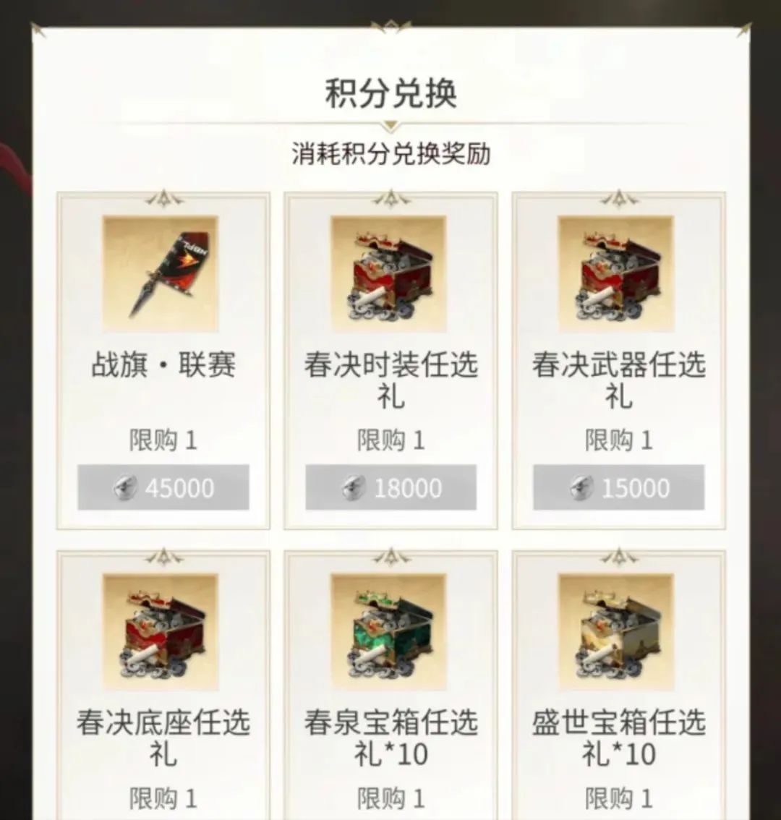Click the 春决武器任选礼 item title
Screen dimensions: 781x820
[x=619, y=380]
